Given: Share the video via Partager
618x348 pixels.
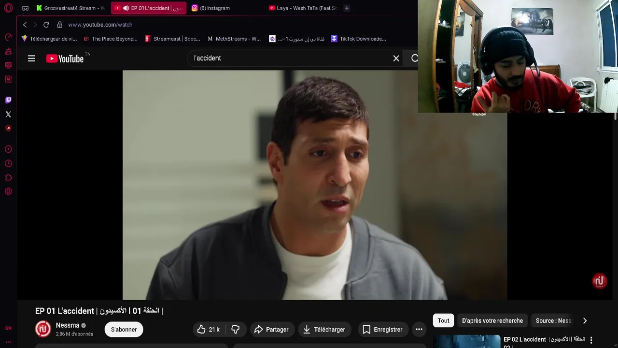Looking at the screenshot, I should [x=271, y=330].
